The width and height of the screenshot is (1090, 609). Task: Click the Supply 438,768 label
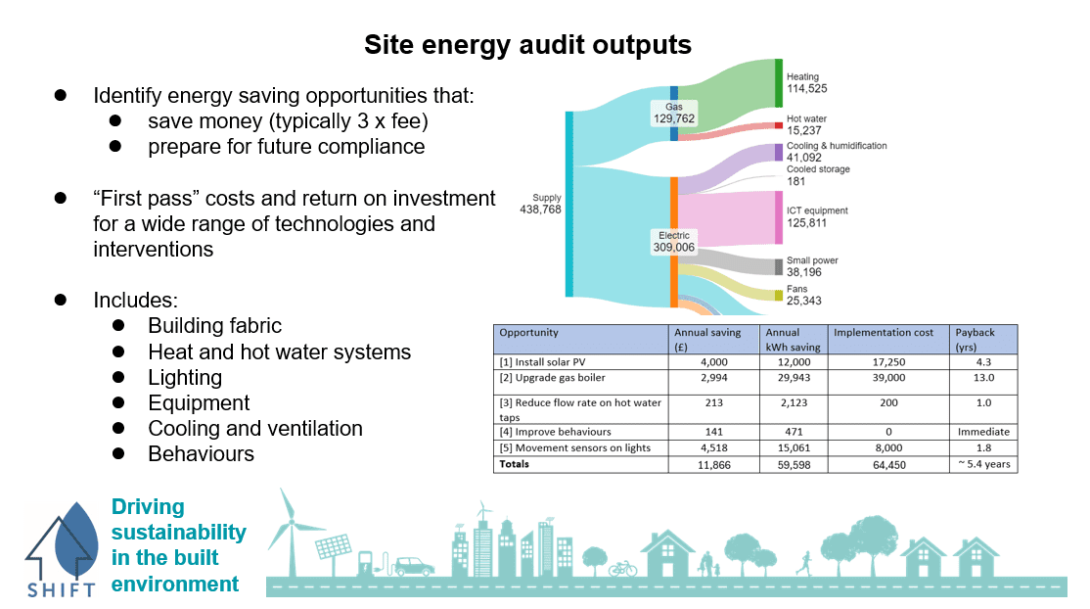pyautogui.click(x=540, y=204)
